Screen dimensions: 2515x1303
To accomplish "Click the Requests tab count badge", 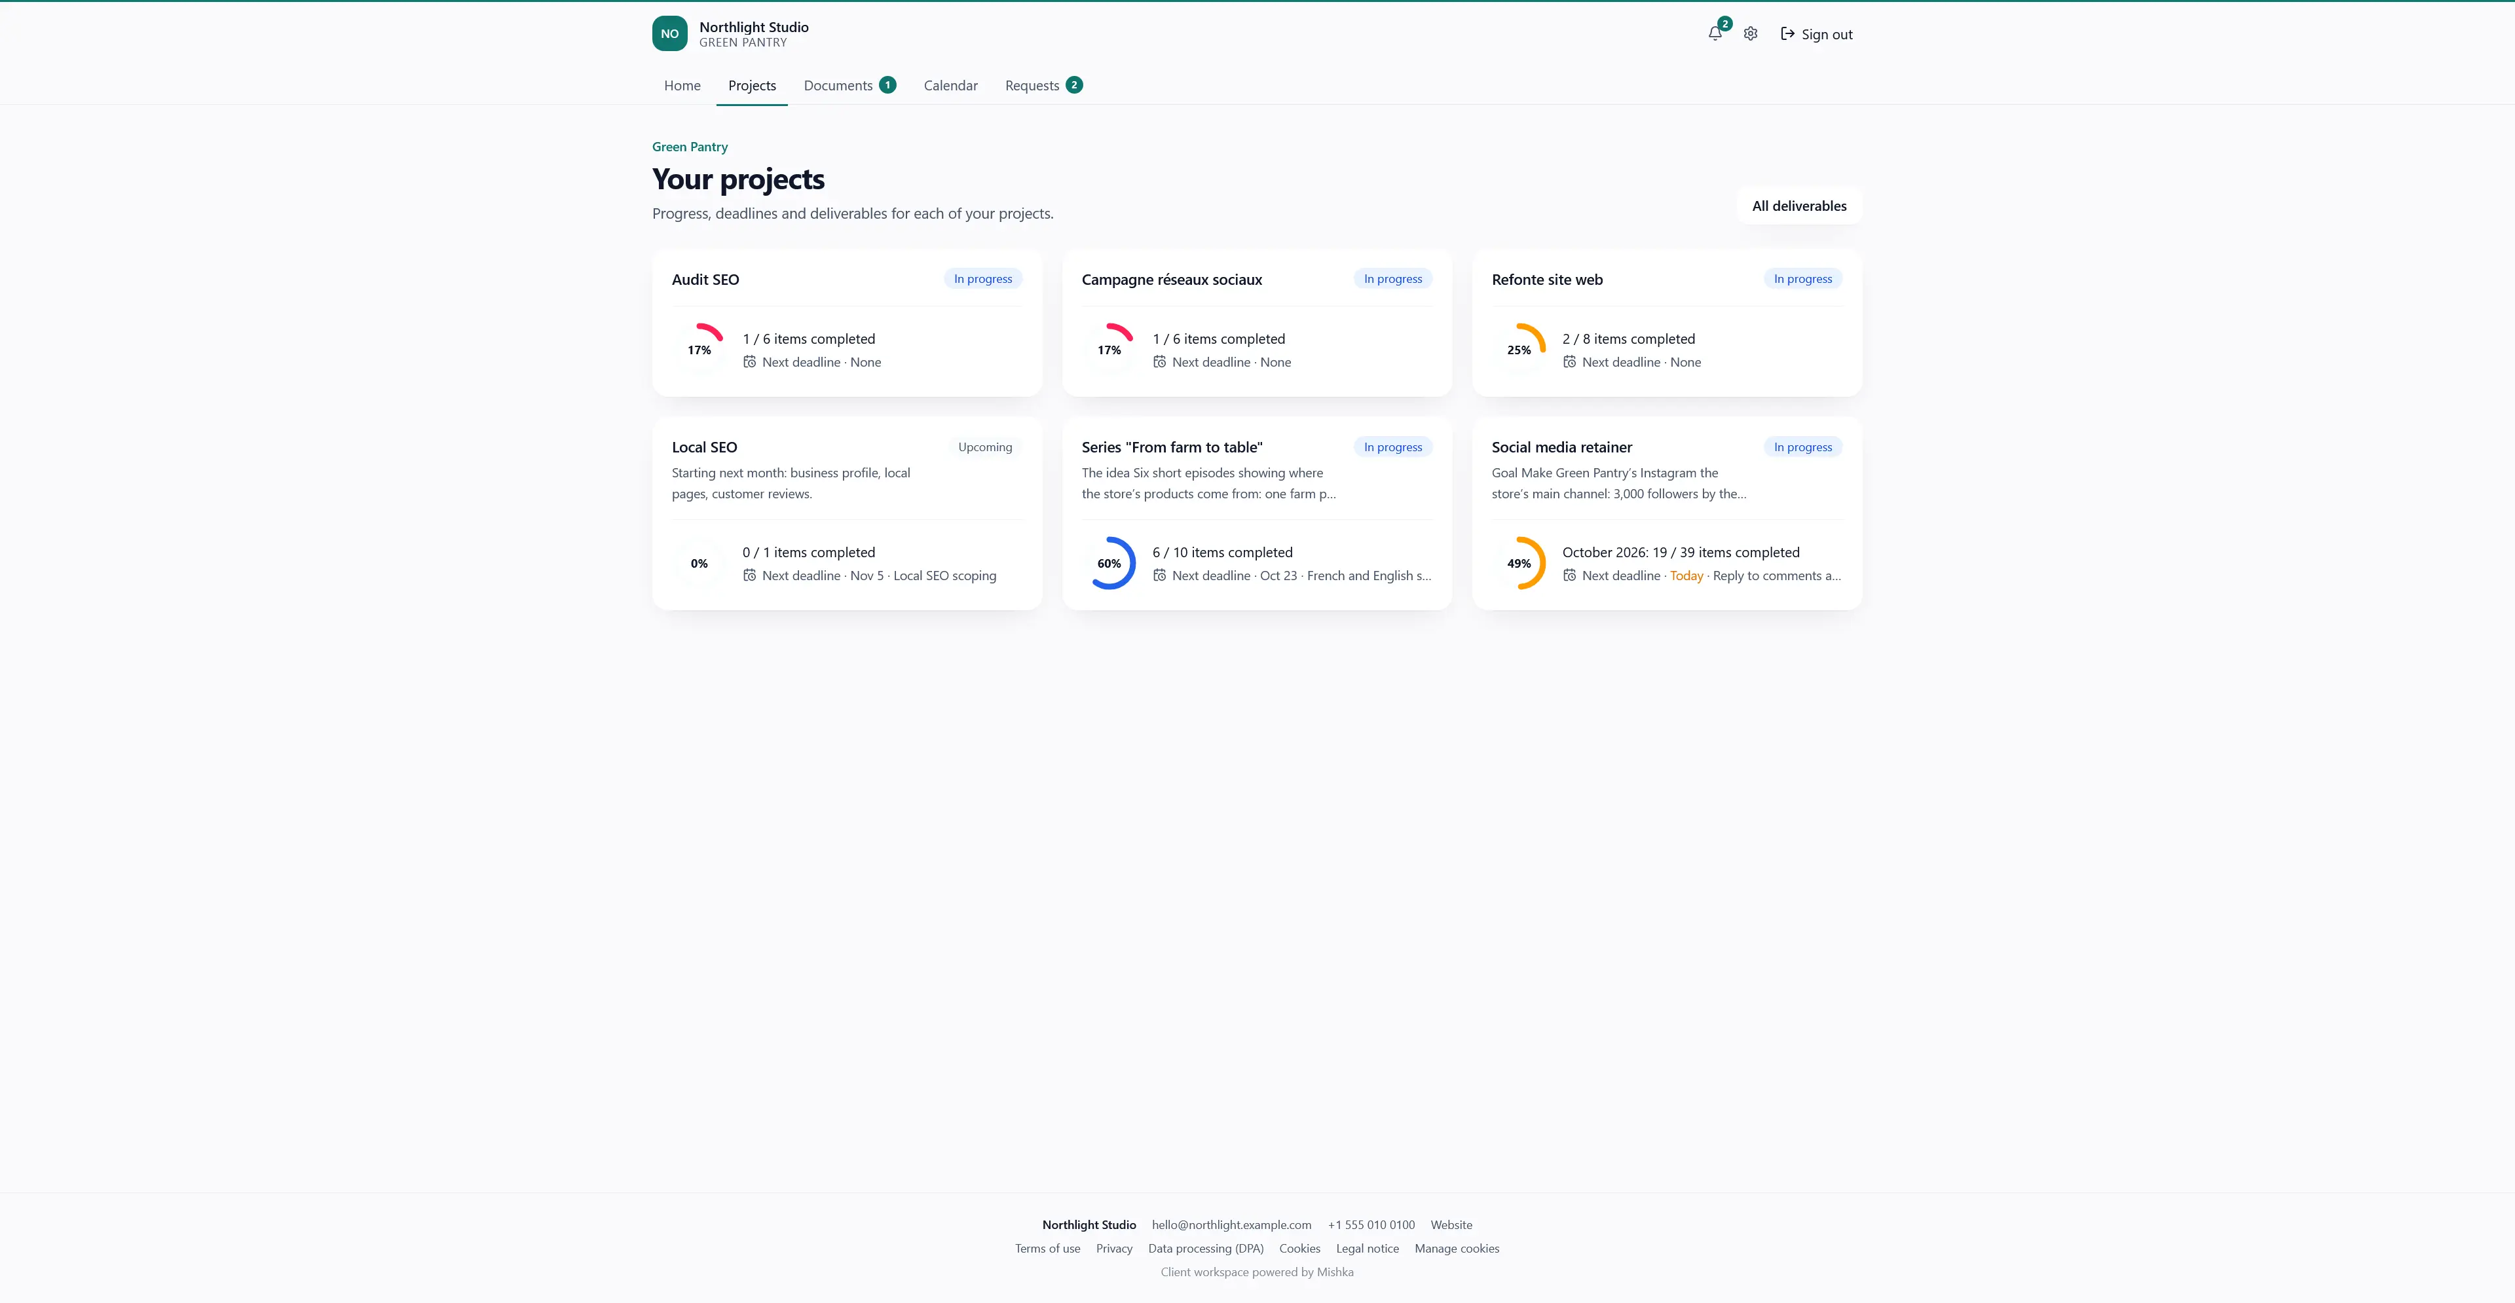I will tap(1074, 85).
